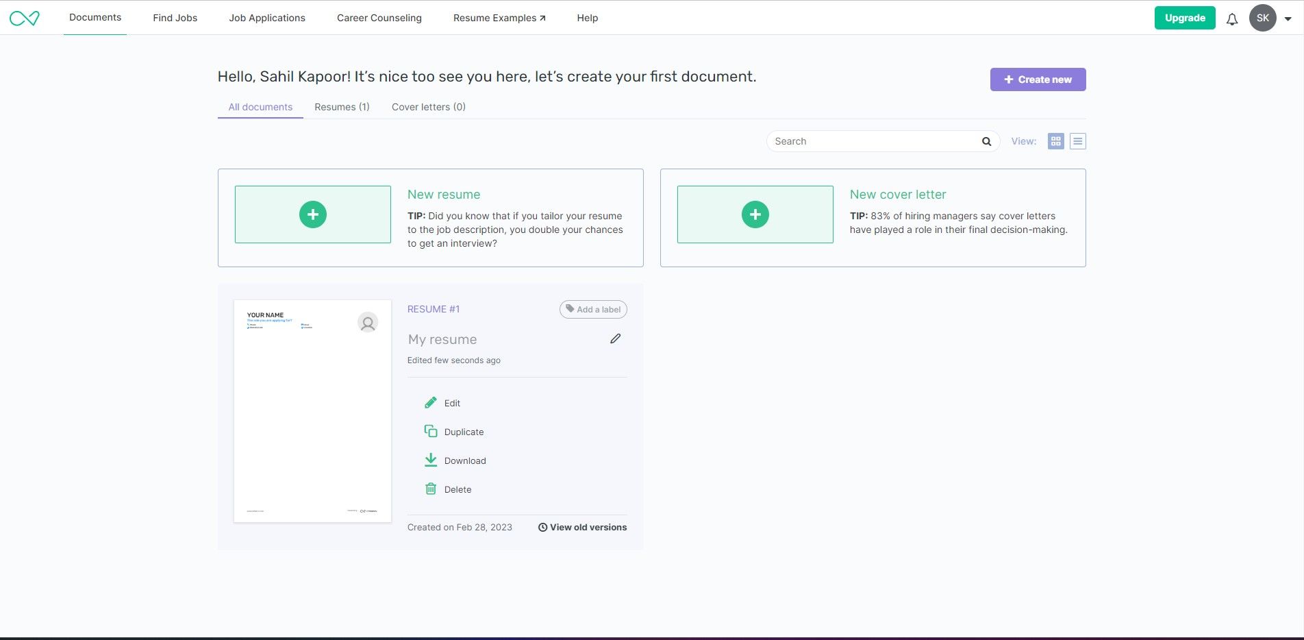
Task: Click the SK profile avatar
Action: [x=1262, y=19]
